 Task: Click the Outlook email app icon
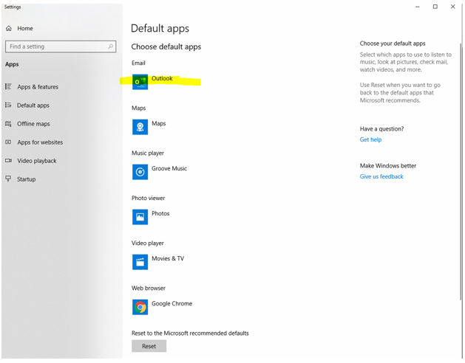[x=140, y=82]
